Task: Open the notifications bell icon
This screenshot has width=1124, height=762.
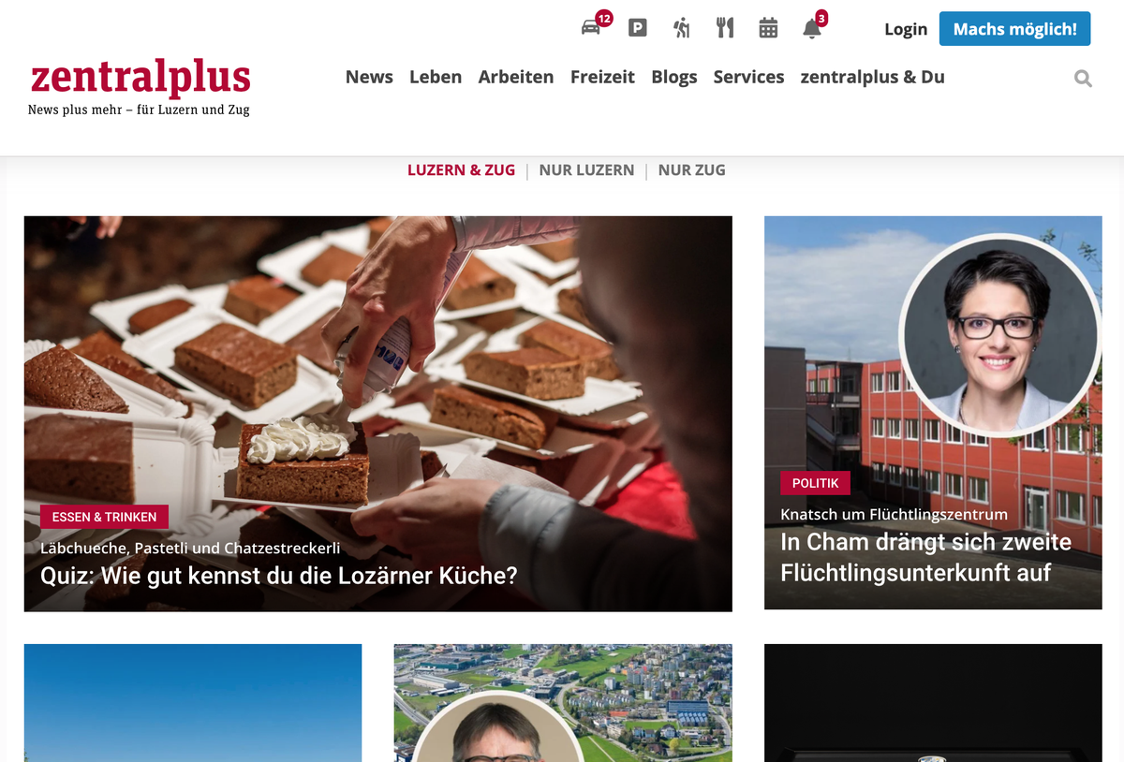Action: coord(812,29)
